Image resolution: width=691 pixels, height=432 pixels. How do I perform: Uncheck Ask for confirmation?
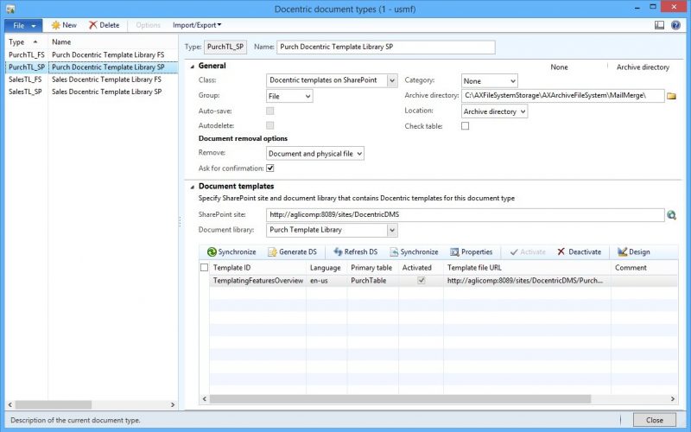pos(270,168)
